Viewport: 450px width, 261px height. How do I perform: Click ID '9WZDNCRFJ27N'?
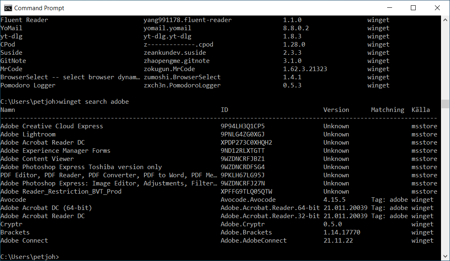click(242, 183)
